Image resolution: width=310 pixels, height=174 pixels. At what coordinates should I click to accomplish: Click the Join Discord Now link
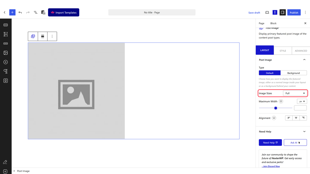coord(271,166)
